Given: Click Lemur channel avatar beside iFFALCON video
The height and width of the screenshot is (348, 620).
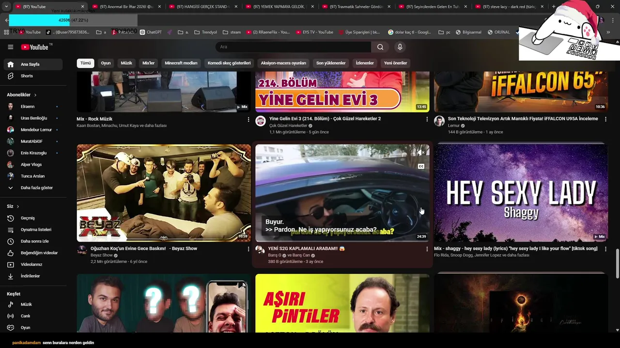Looking at the screenshot, I should tap(439, 121).
